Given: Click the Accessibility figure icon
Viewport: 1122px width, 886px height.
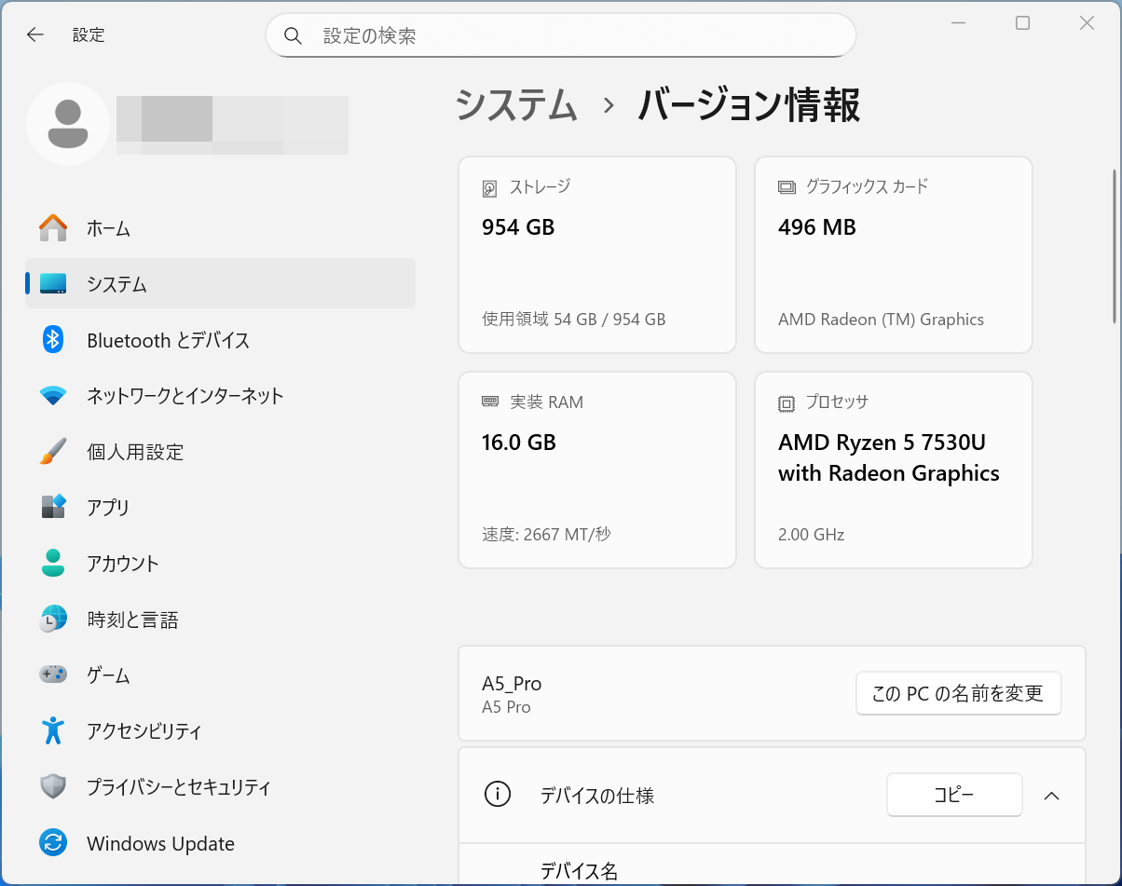Looking at the screenshot, I should pyautogui.click(x=53, y=731).
